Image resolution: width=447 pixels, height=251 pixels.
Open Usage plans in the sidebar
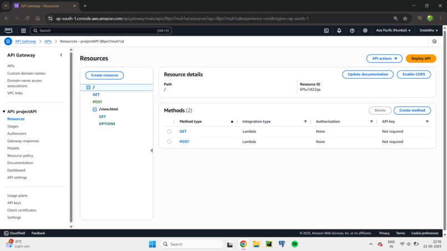pos(17,196)
